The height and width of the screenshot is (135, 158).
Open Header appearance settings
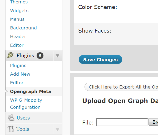pyautogui.click(x=18, y=37)
